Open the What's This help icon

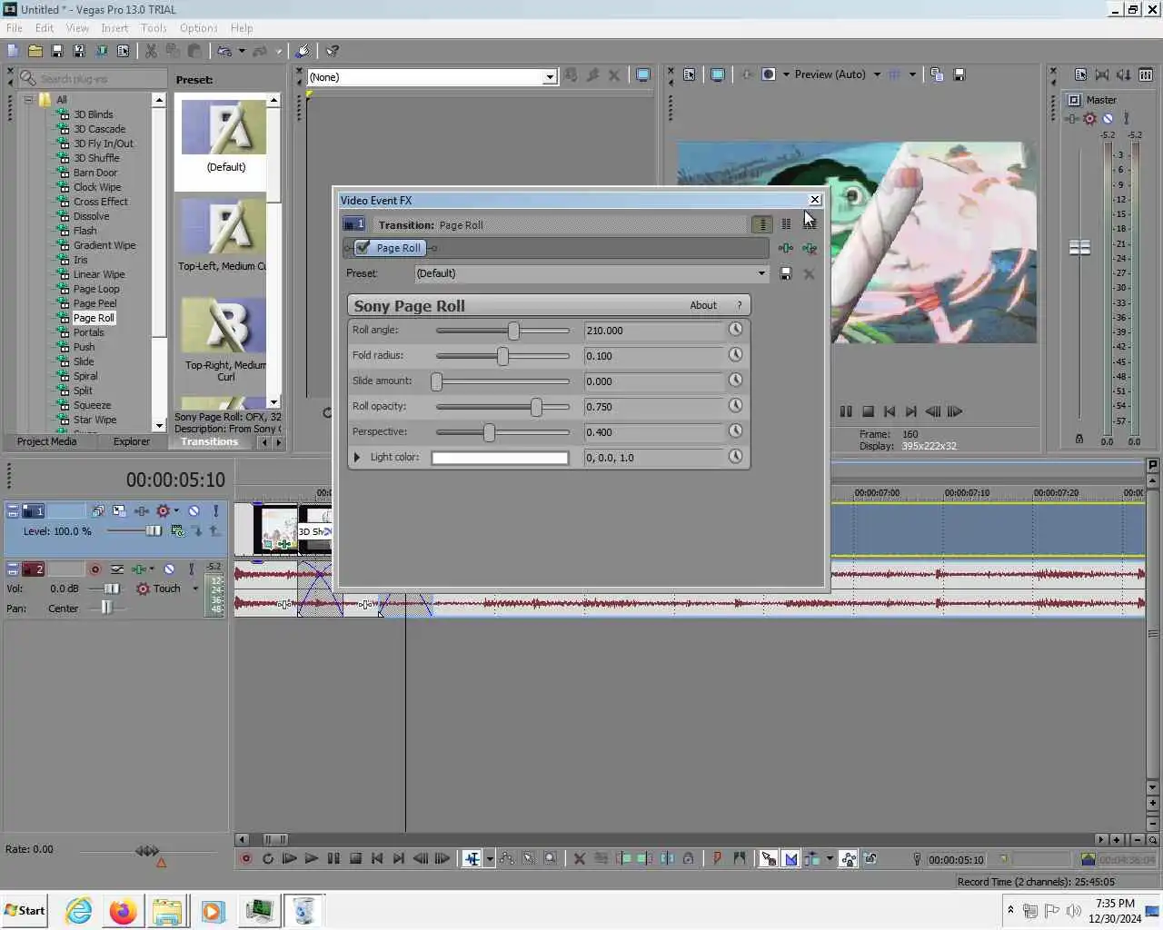point(333,51)
